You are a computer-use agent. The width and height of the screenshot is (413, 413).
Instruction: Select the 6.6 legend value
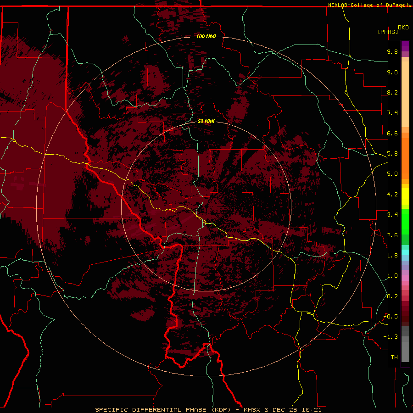[392, 133]
